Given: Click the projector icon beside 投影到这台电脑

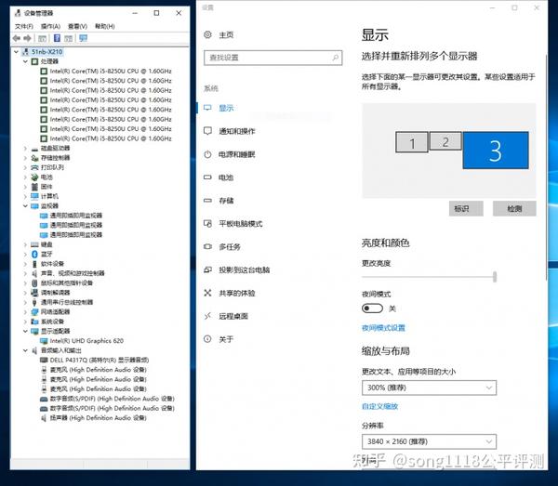Looking at the screenshot, I should coord(207,269).
